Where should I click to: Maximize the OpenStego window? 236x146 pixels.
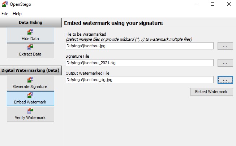[213, 4]
